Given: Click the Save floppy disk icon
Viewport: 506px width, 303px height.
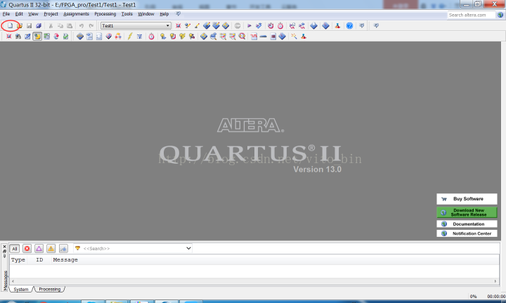Looking at the screenshot, I should click(x=29, y=25).
